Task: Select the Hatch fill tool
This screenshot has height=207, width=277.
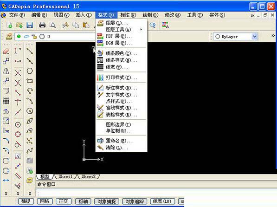Action: pos(30,161)
